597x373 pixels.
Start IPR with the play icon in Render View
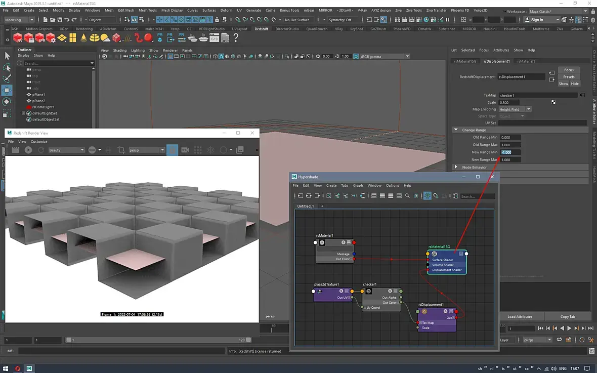(x=28, y=150)
